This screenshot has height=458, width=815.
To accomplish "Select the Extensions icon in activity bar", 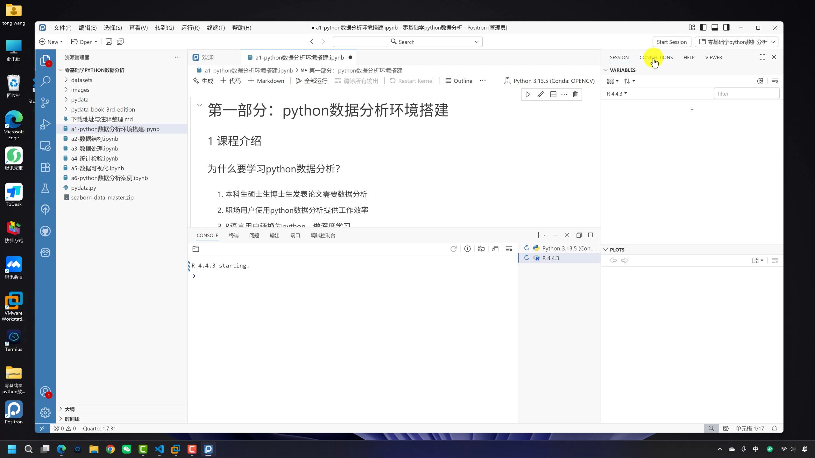I will coord(45,167).
